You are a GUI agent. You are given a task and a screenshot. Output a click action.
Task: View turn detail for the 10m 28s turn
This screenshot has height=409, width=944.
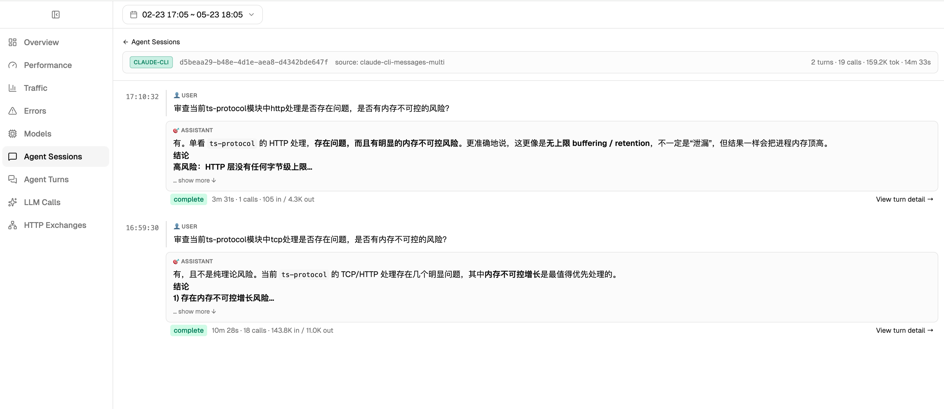904,330
